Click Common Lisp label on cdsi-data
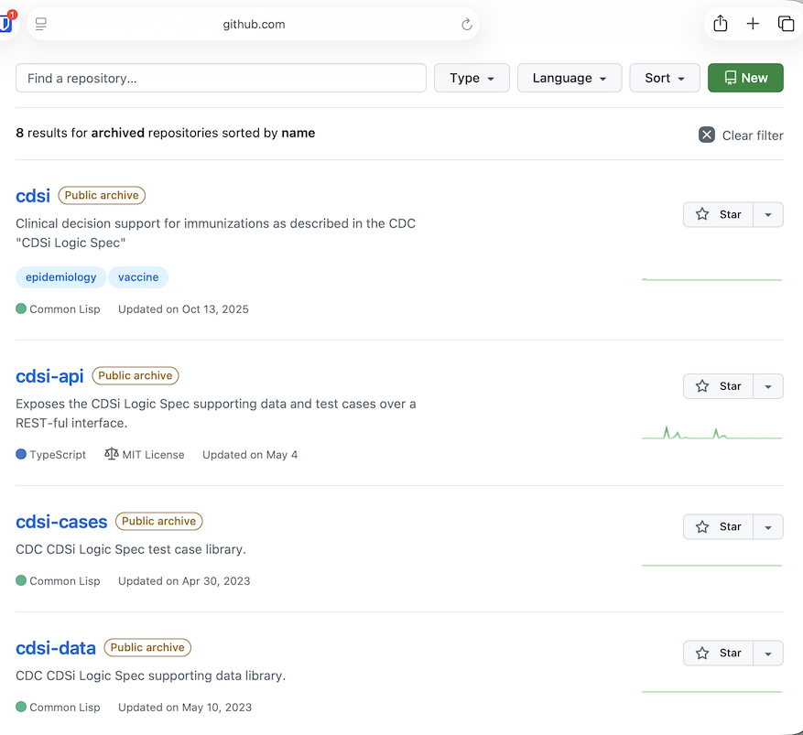803x735 pixels. click(x=64, y=708)
